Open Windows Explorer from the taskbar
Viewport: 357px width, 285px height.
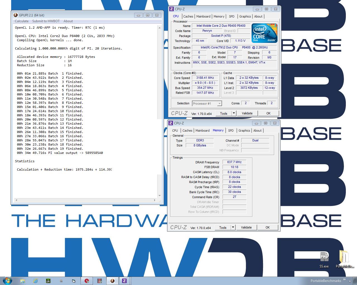tap(23, 281)
